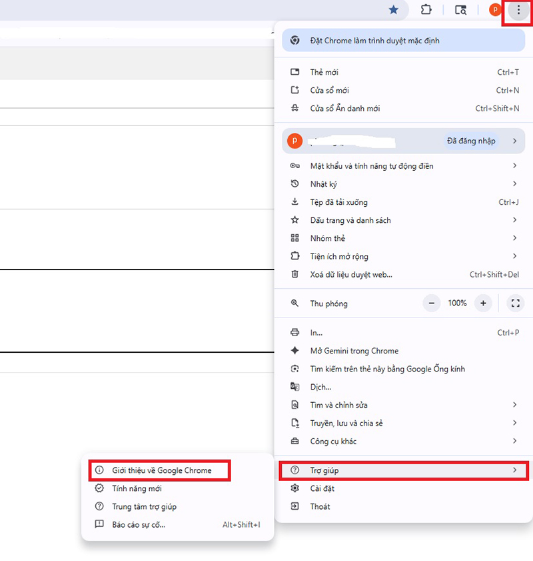Expand the Nhật ký submenu arrow
Image resolution: width=533 pixels, height=561 pixels.
[514, 183]
